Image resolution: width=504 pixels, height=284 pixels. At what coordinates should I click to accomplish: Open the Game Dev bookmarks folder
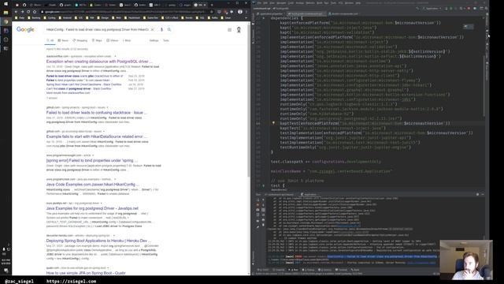150,17
